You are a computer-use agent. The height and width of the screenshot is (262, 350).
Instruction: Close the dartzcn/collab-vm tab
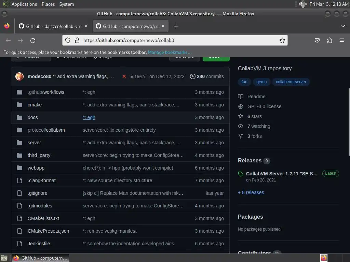[86, 26]
